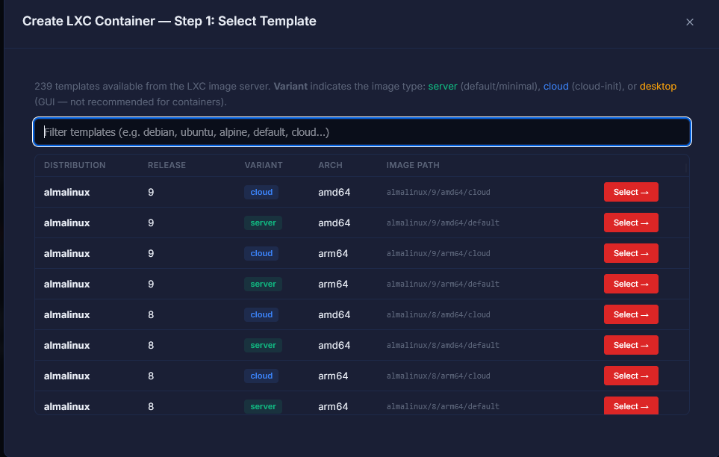Select almalinux 8 amd64 cloud template

(x=630, y=314)
